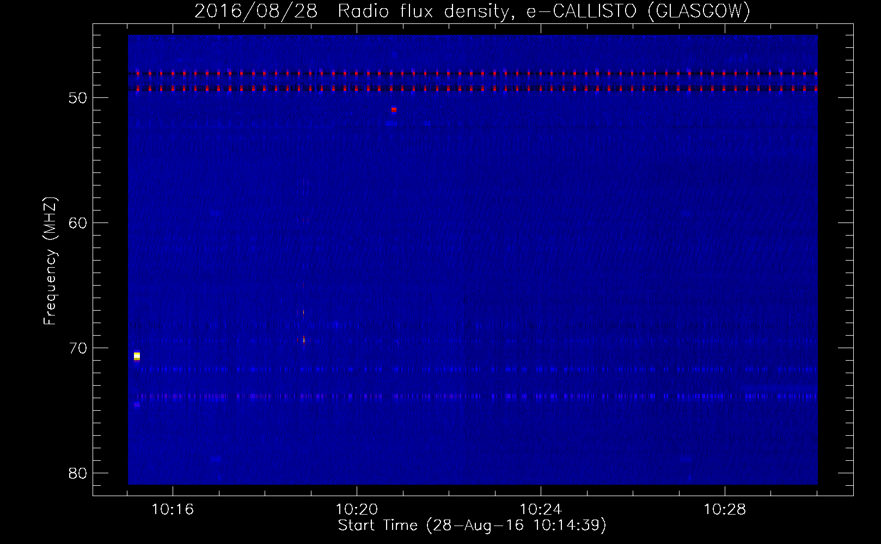
Task: Click the 10:20 time tick label
Action: pos(357,510)
